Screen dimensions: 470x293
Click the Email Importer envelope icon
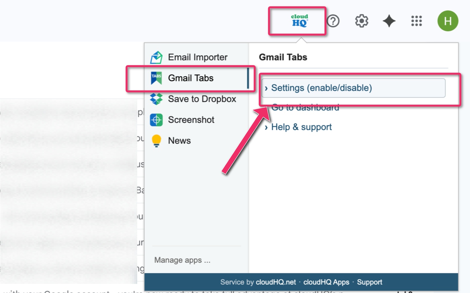coord(156,57)
